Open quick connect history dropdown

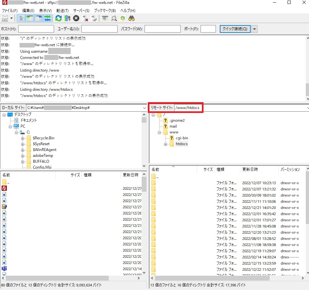(254, 29)
